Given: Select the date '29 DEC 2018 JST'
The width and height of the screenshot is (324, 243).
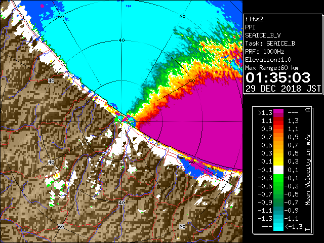Looking at the screenshot, I should 283,89.
